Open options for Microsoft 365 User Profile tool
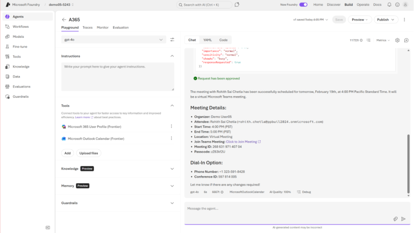This screenshot has height=233, width=414. click(x=172, y=126)
